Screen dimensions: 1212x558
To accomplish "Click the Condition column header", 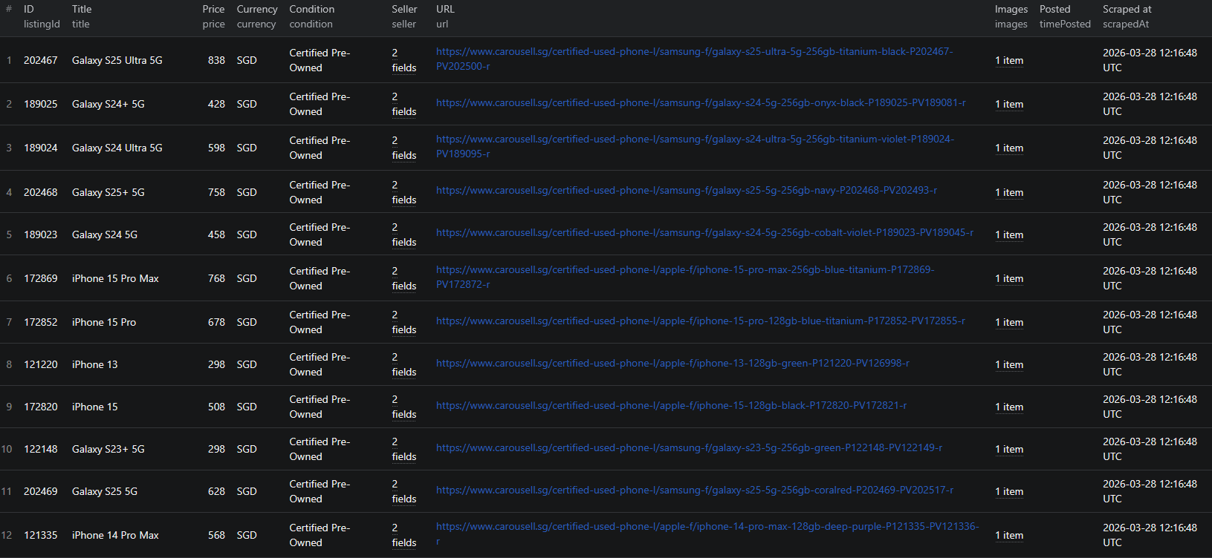I will (x=311, y=10).
